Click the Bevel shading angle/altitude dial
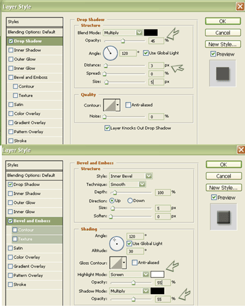Image resolution: width=245 pixels, height=307 pixels. (x=116, y=244)
